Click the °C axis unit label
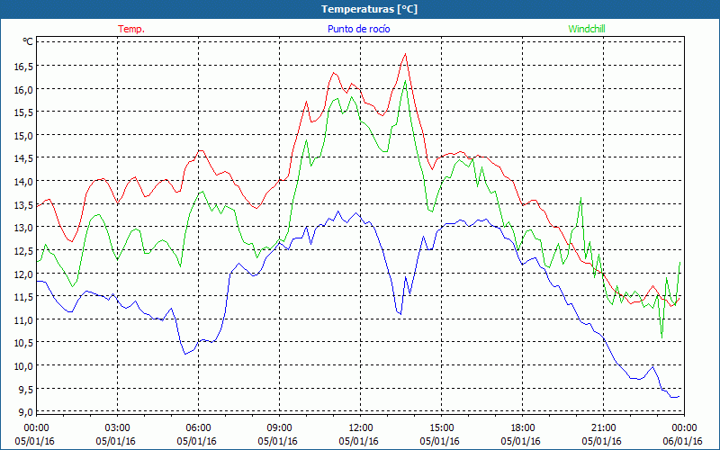The image size is (720, 450). [x=28, y=41]
